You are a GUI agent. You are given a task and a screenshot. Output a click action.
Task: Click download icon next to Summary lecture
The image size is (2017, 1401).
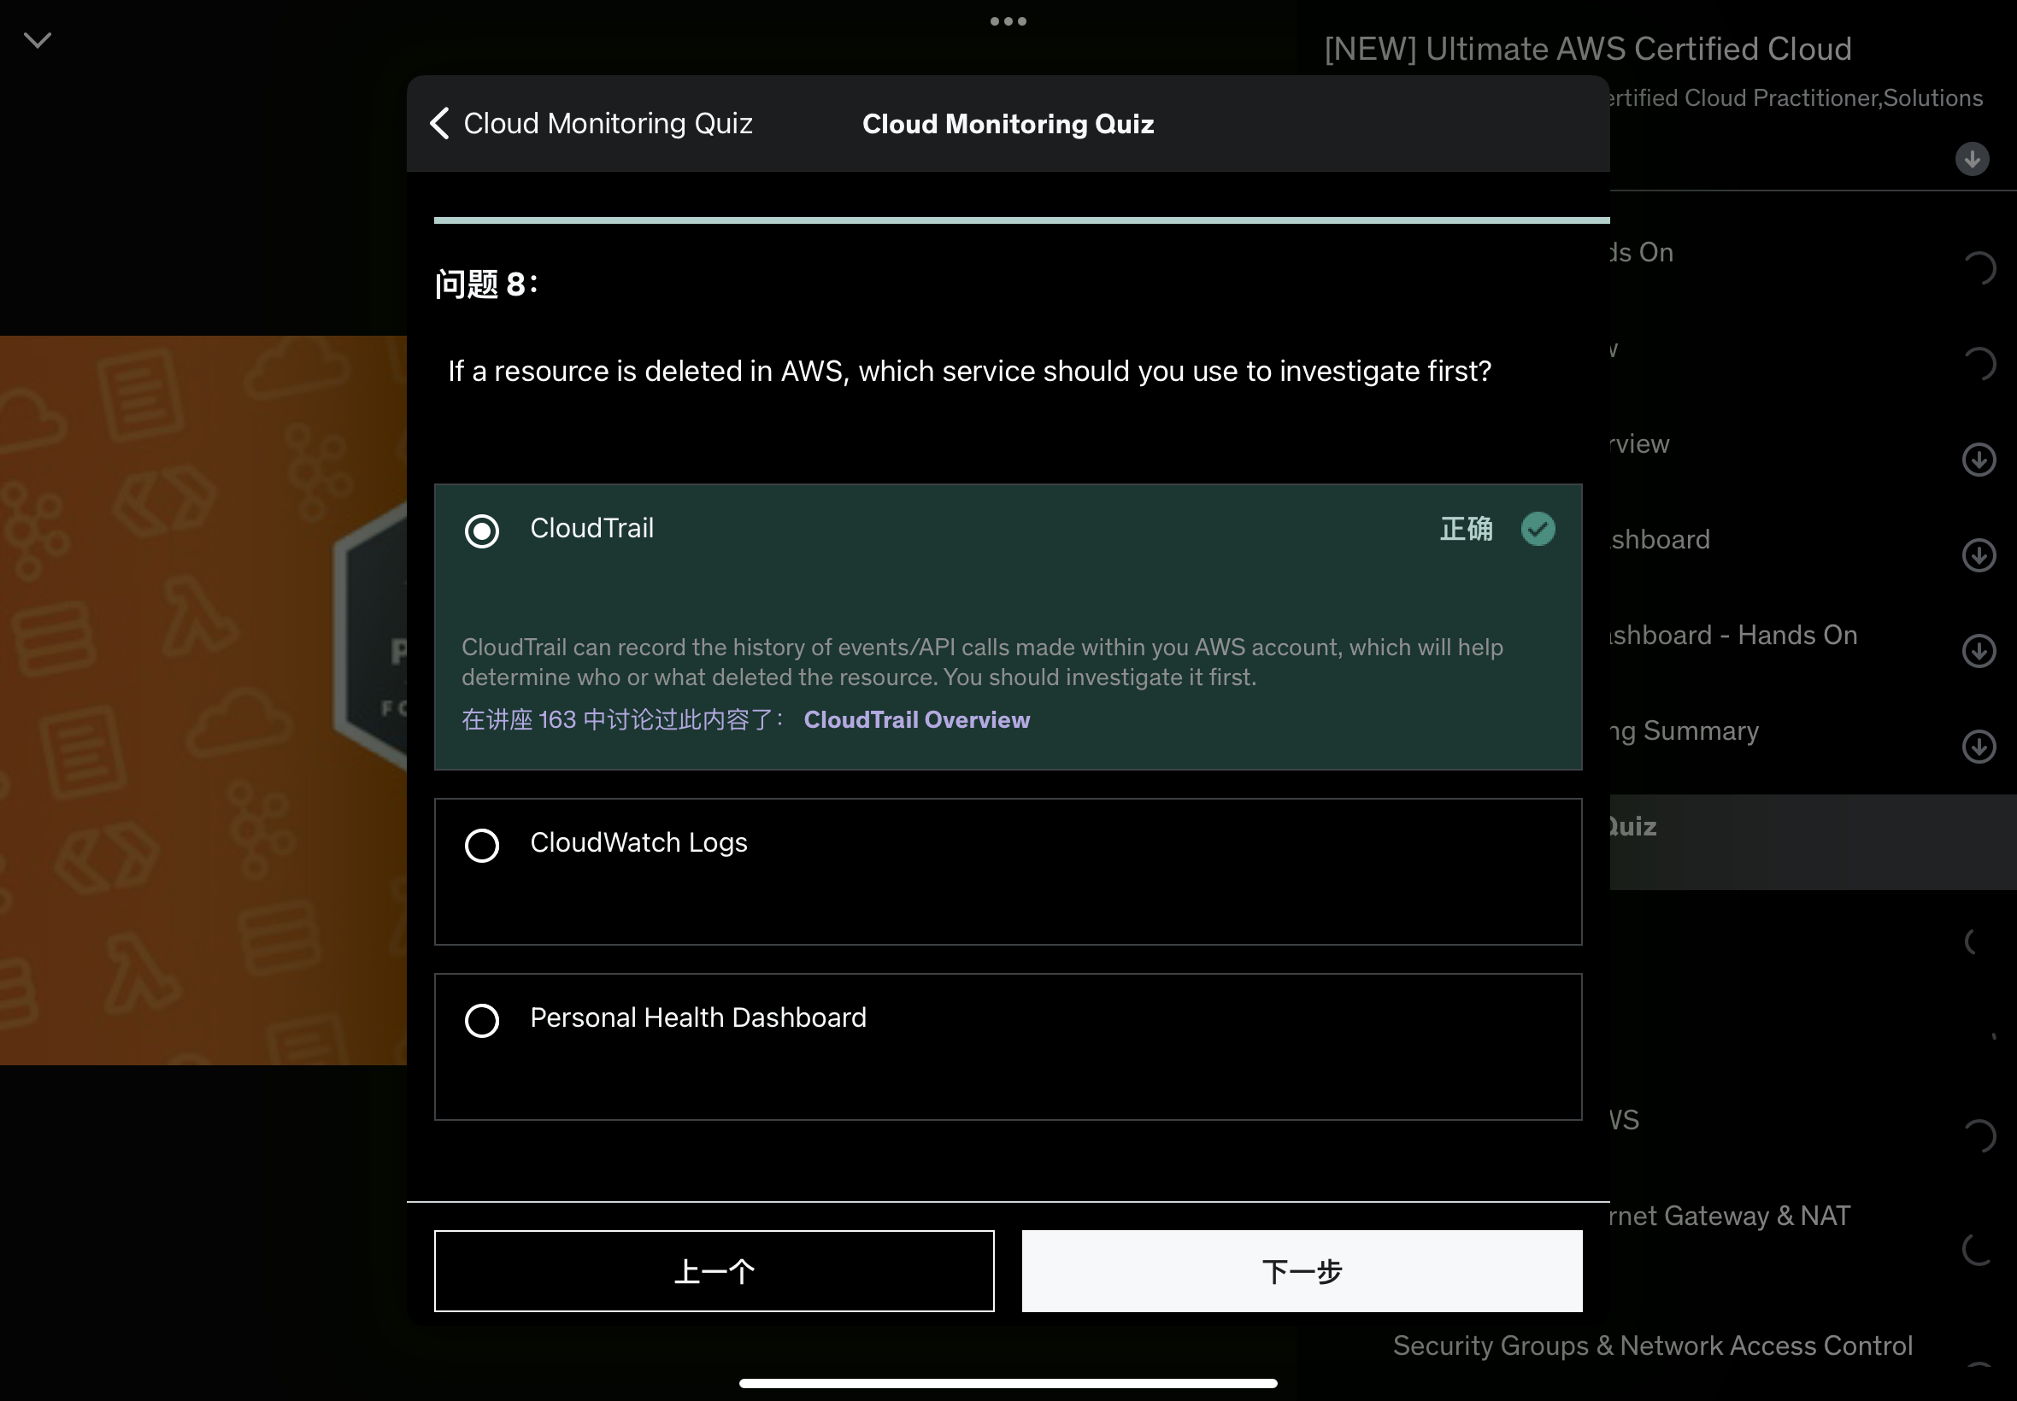point(1978,747)
